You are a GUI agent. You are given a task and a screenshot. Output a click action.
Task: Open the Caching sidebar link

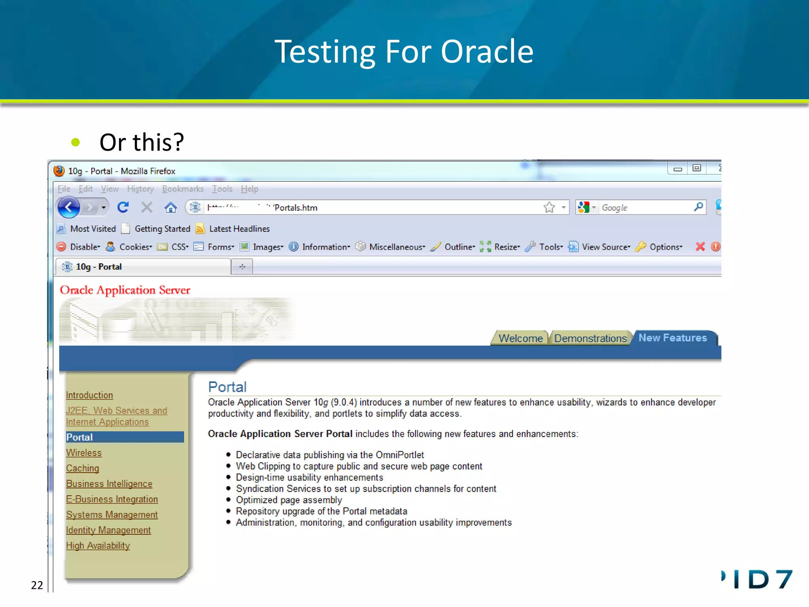point(83,468)
